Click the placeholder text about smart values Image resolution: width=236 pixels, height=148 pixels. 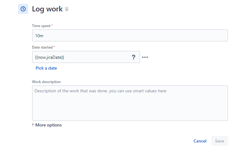coord(100,91)
